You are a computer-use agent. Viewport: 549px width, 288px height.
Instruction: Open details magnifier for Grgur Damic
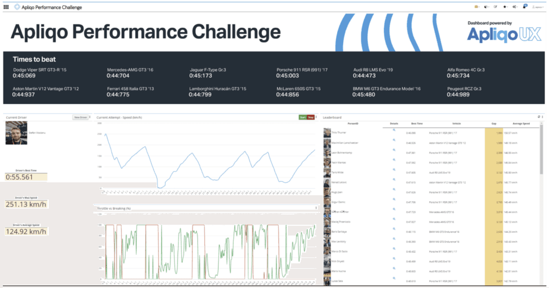[394, 199]
